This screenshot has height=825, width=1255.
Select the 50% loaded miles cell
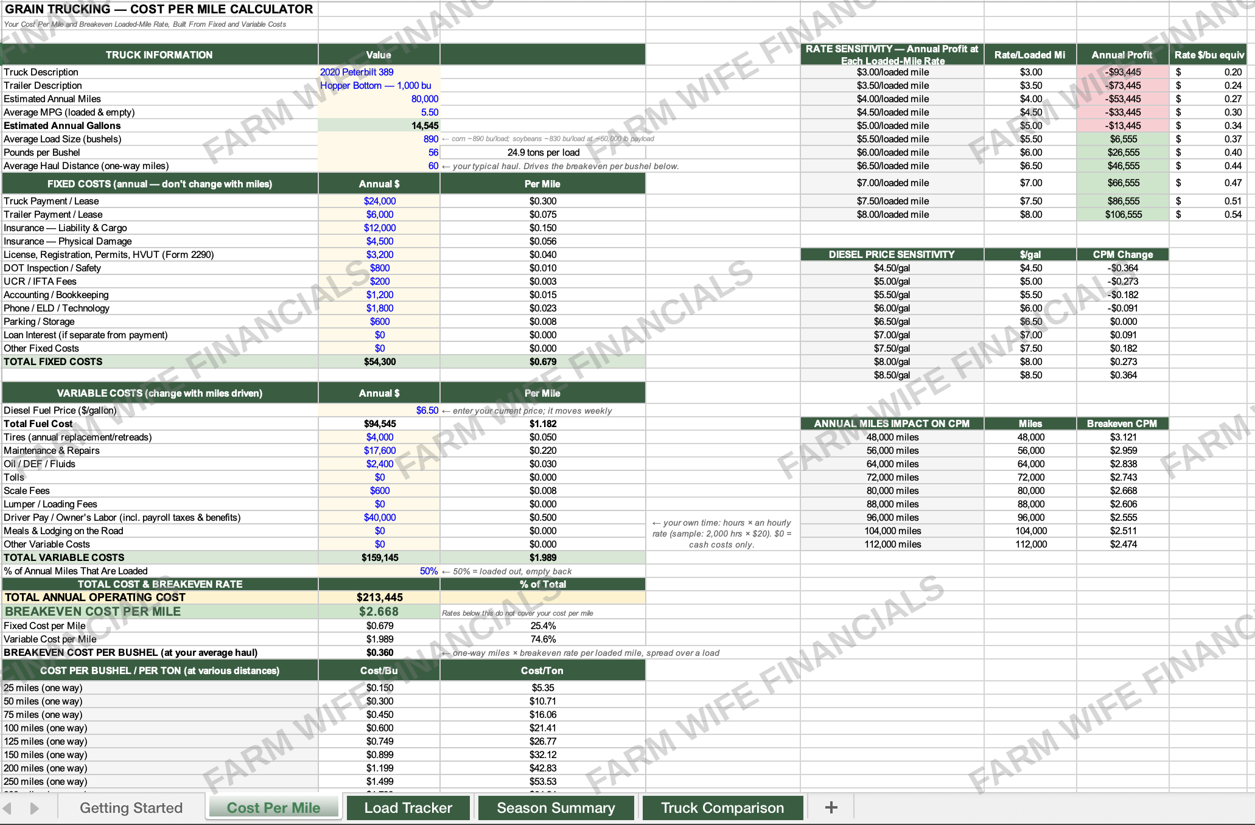[379, 571]
